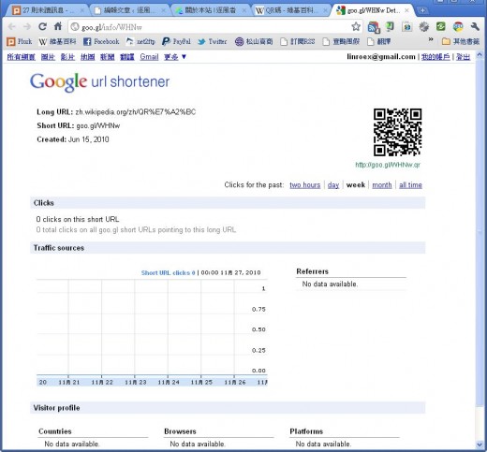Screen dimensions: 487x452
Task: Open the Plurk bookmark
Action: pos(20,41)
